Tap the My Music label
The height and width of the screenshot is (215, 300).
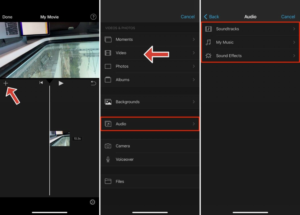pyautogui.click(x=225, y=42)
